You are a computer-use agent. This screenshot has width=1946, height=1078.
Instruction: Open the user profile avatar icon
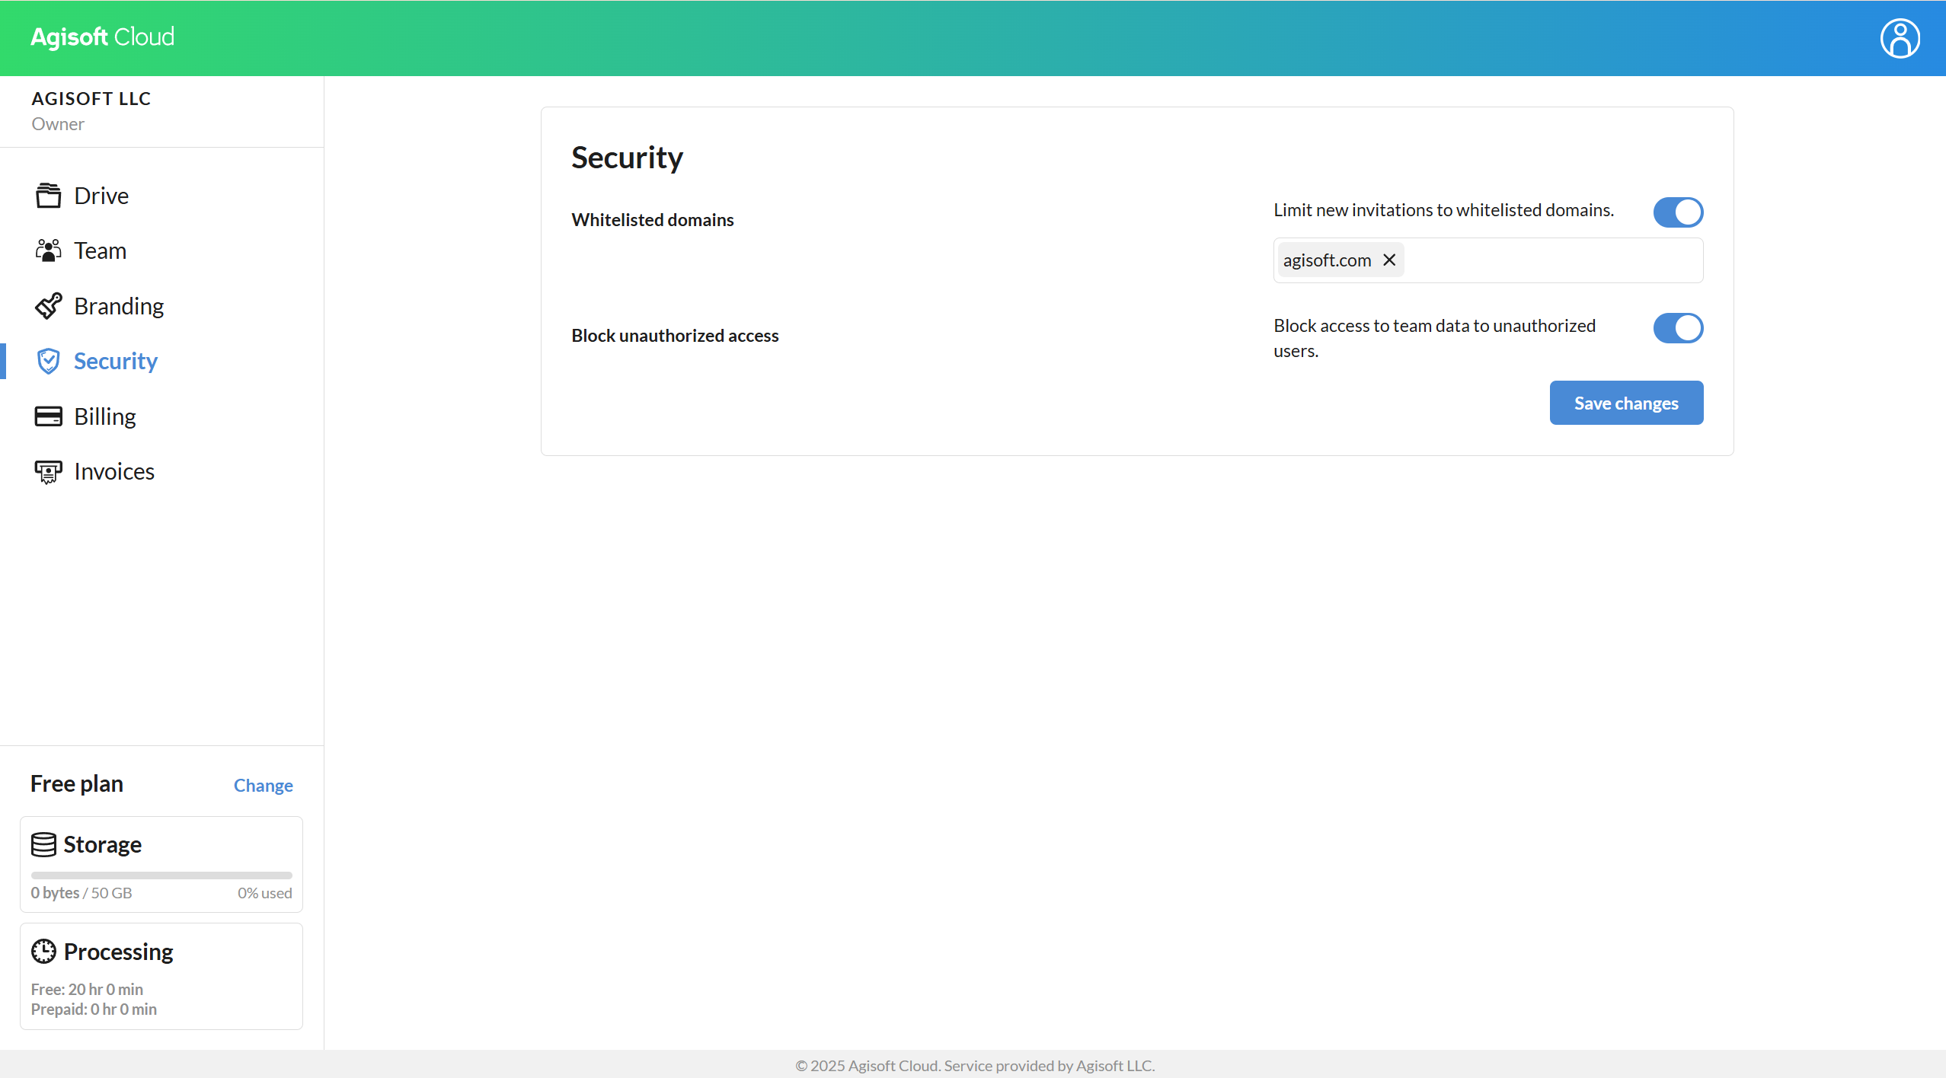pos(1900,38)
